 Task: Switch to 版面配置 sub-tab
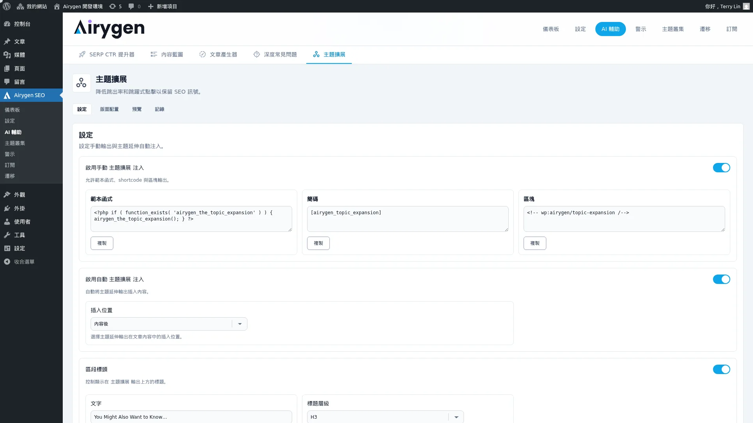[x=109, y=109]
